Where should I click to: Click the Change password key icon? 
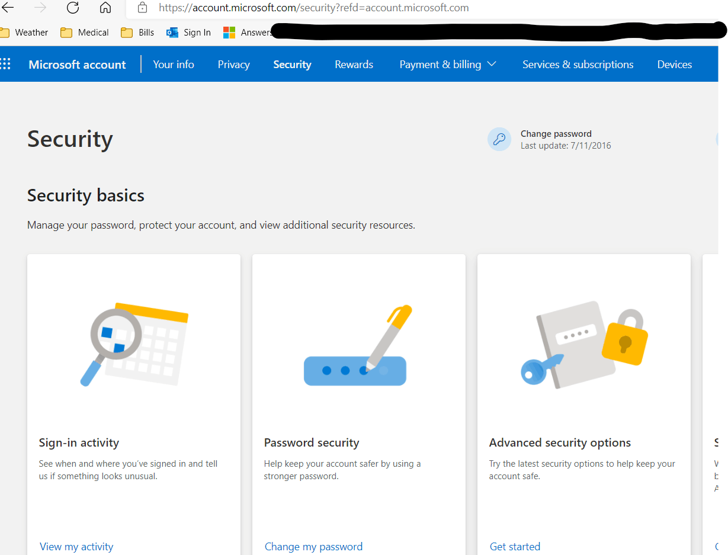(x=499, y=139)
